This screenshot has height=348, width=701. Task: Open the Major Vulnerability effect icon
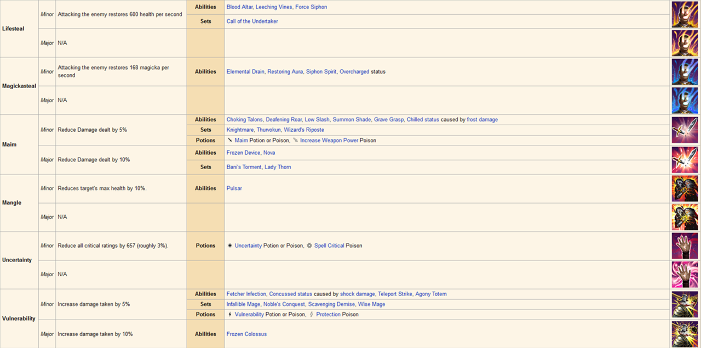(x=685, y=334)
